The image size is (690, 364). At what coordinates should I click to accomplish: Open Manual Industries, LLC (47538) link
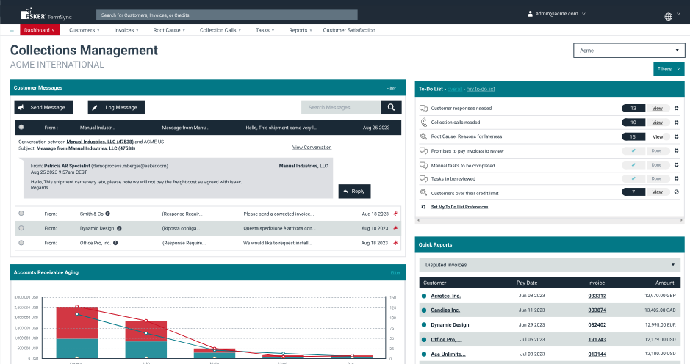pyautogui.click(x=100, y=142)
